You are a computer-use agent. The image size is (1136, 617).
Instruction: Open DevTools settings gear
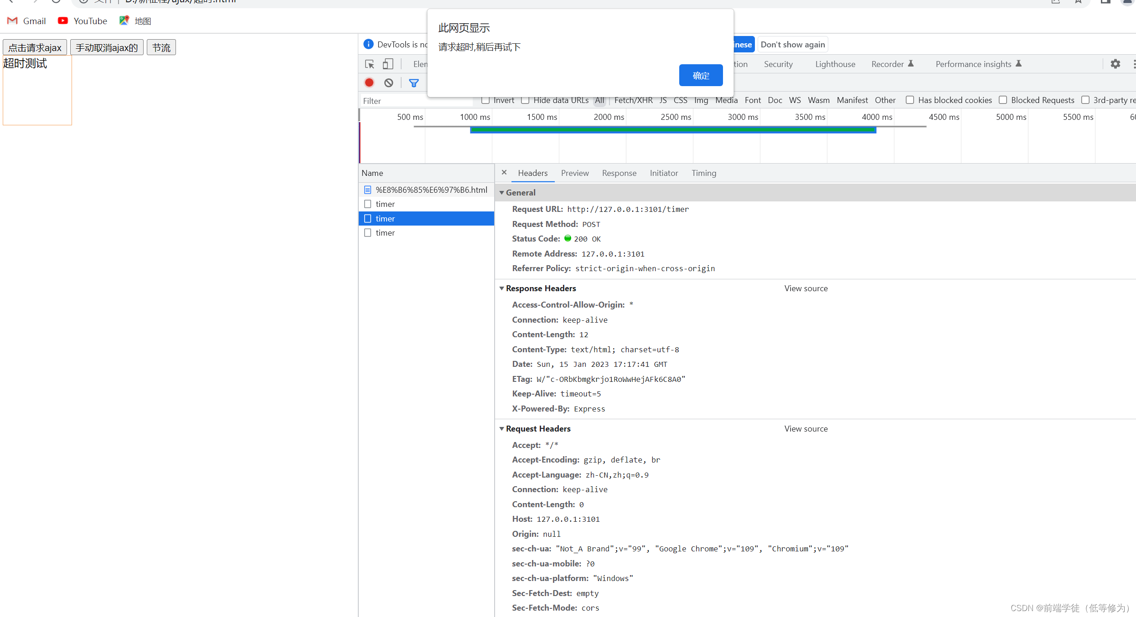click(x=1115, y=64)
